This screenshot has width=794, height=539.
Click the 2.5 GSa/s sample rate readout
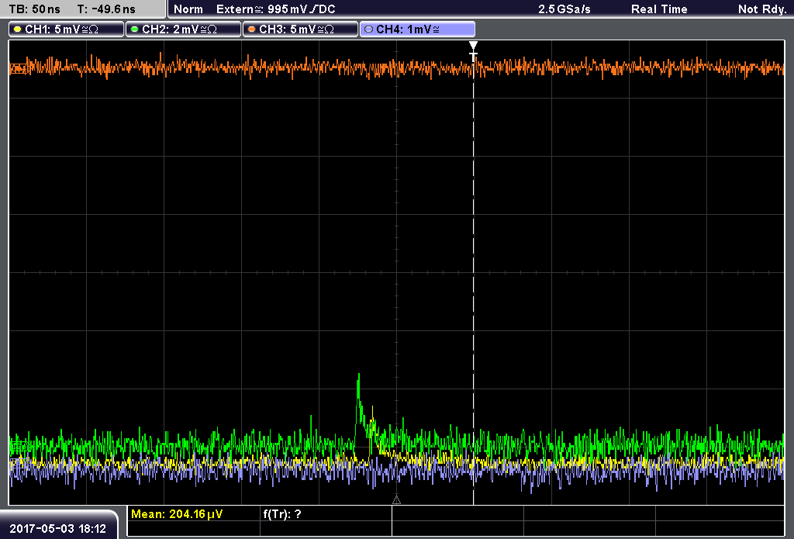(x=564, y=9)
